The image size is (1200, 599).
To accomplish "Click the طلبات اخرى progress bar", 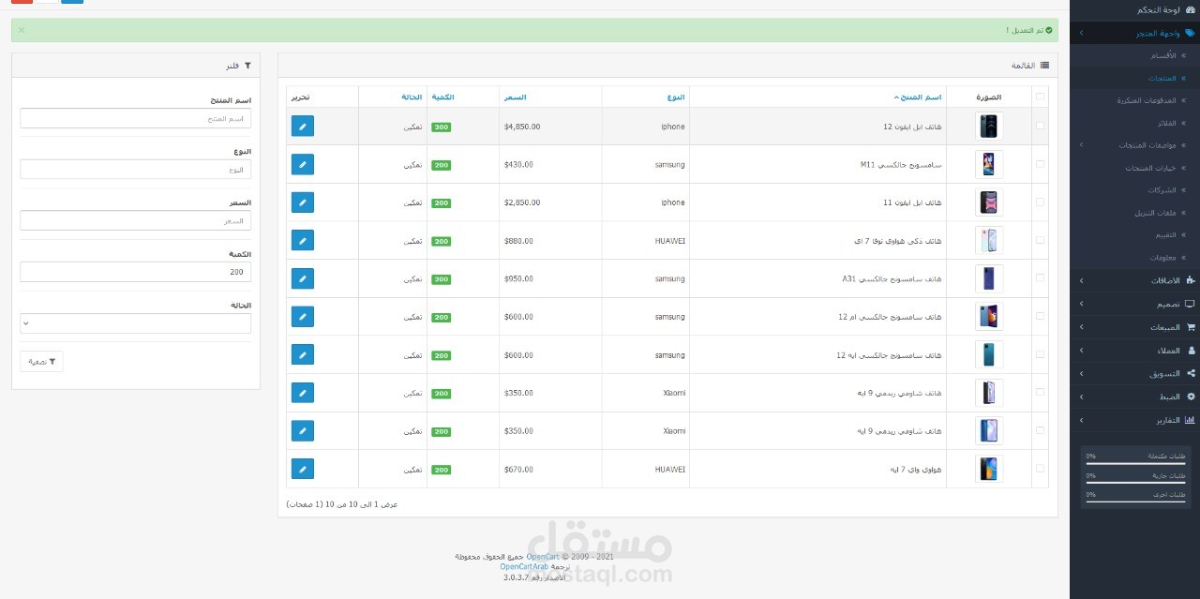I will pos(1136,502).
